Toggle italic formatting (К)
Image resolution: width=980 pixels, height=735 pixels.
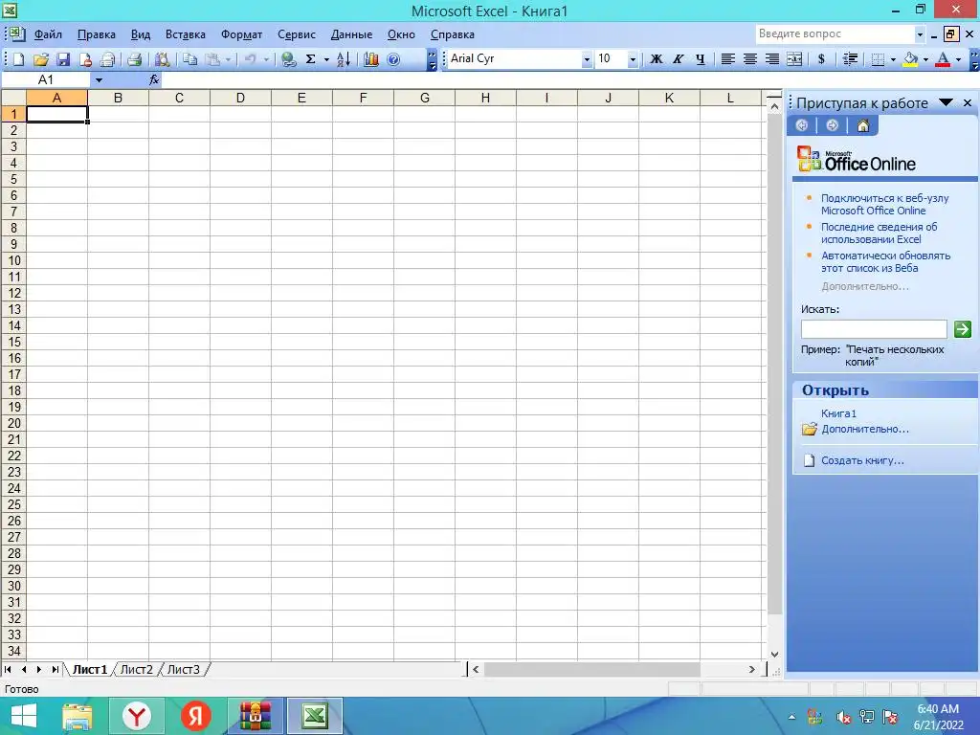click(x=679, y=58)
